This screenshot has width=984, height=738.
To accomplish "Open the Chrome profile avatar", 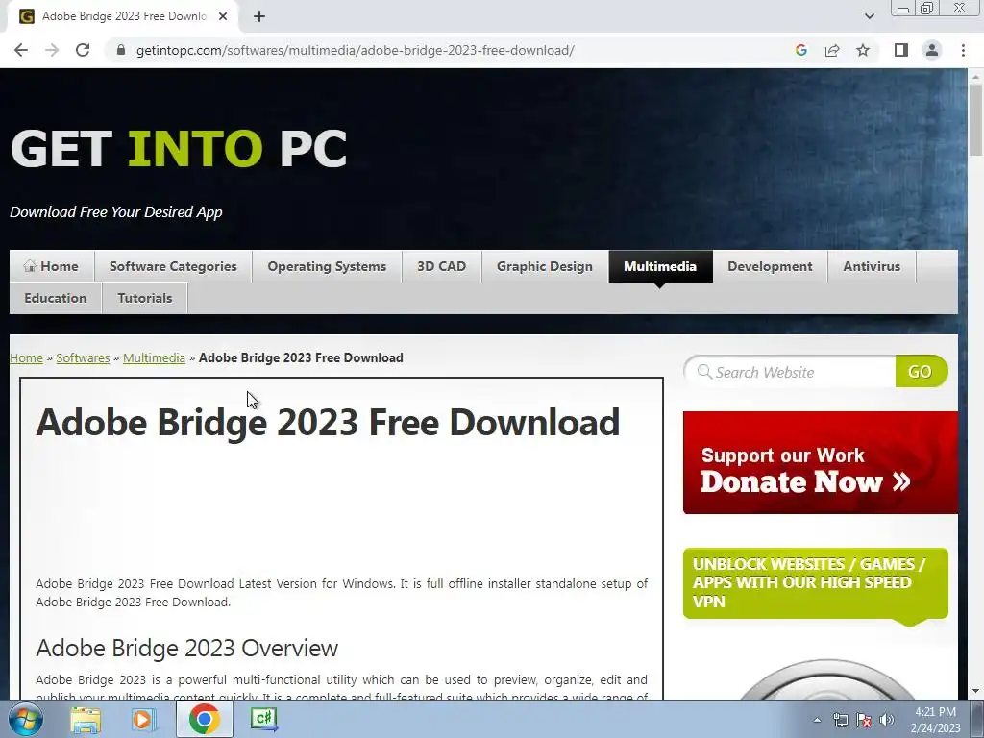I will (x=932, y=50).
